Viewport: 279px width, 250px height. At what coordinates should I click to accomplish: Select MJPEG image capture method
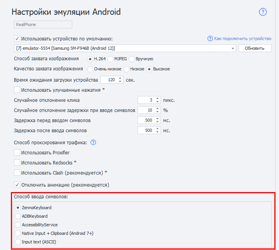pyautogui.click(x=110, y=59)
